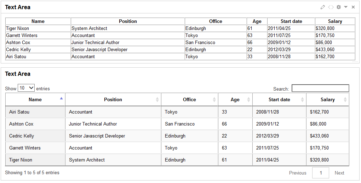Screen dimensions: 361x183
Task: Click the Airi Satou row in the lower table
Action: 177,112
